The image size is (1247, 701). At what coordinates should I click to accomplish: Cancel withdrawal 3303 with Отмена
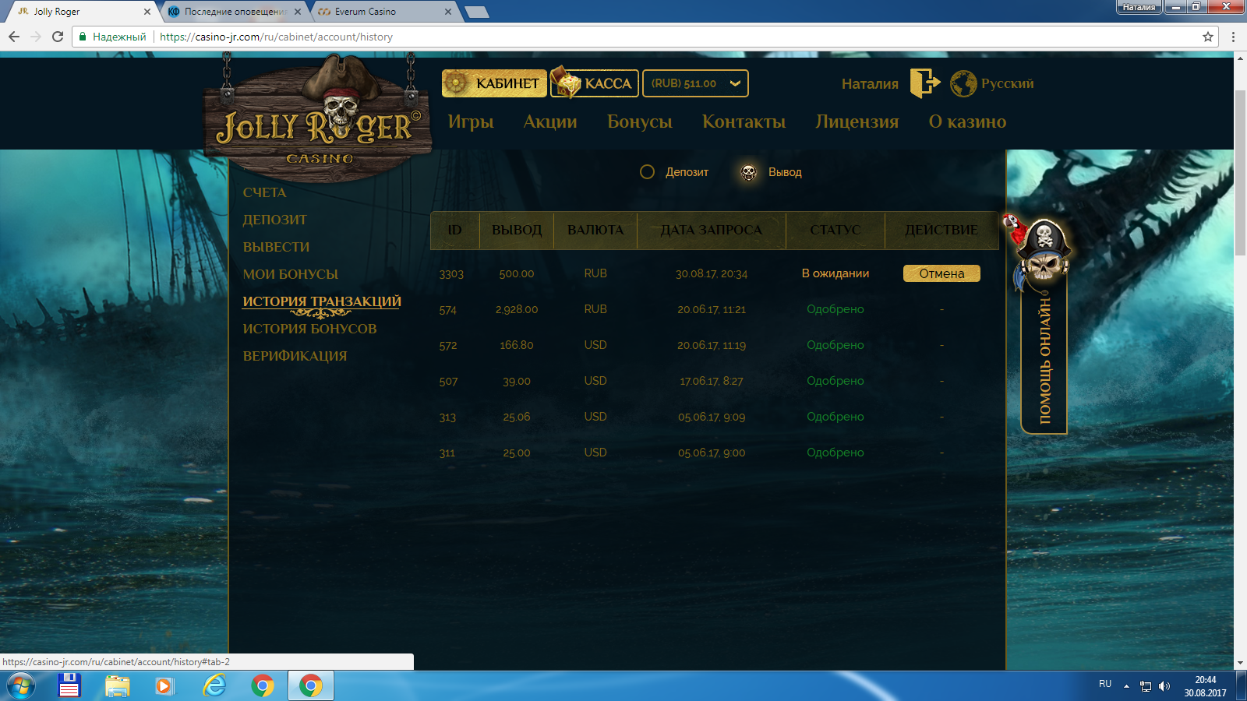(941, 273)
